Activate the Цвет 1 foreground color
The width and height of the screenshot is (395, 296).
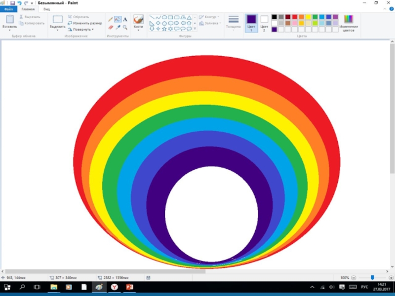(x=251, y=23)
